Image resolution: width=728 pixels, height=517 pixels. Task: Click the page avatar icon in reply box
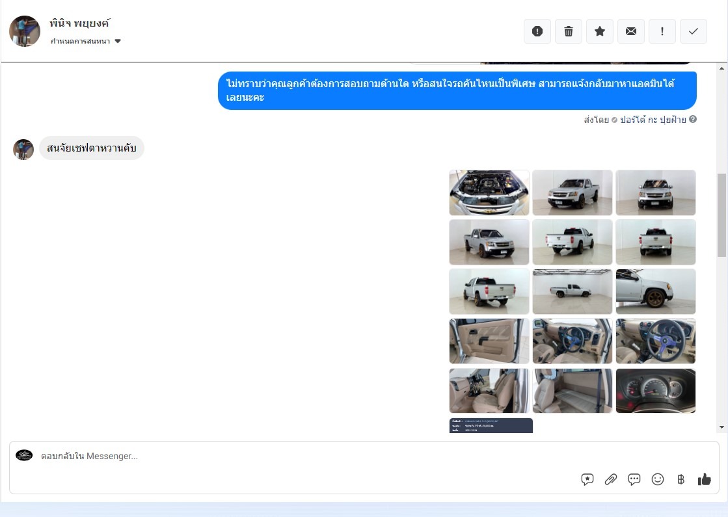24,455
